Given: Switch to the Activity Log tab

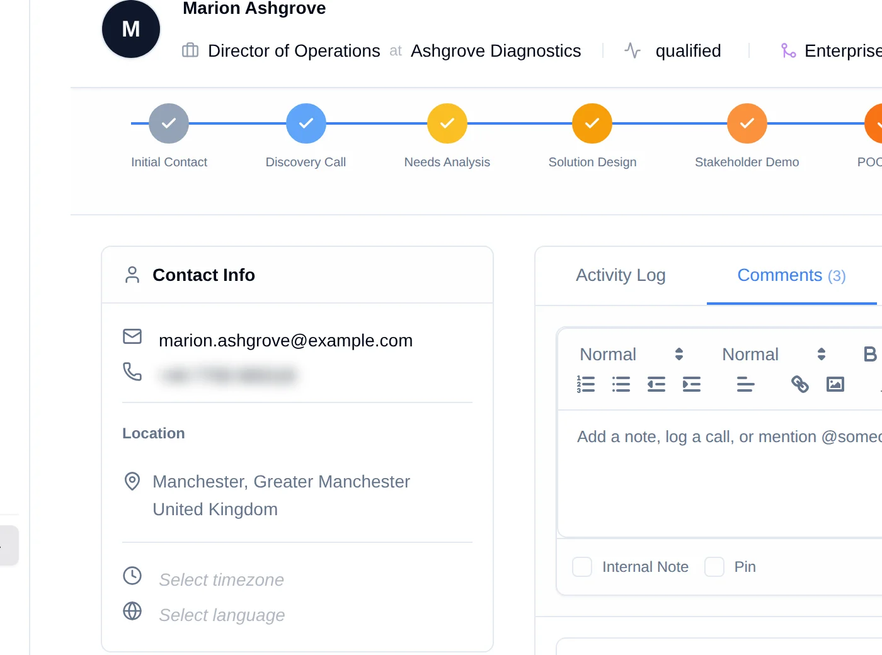Looking at the screenshot, I should click(x=621, y=275).
